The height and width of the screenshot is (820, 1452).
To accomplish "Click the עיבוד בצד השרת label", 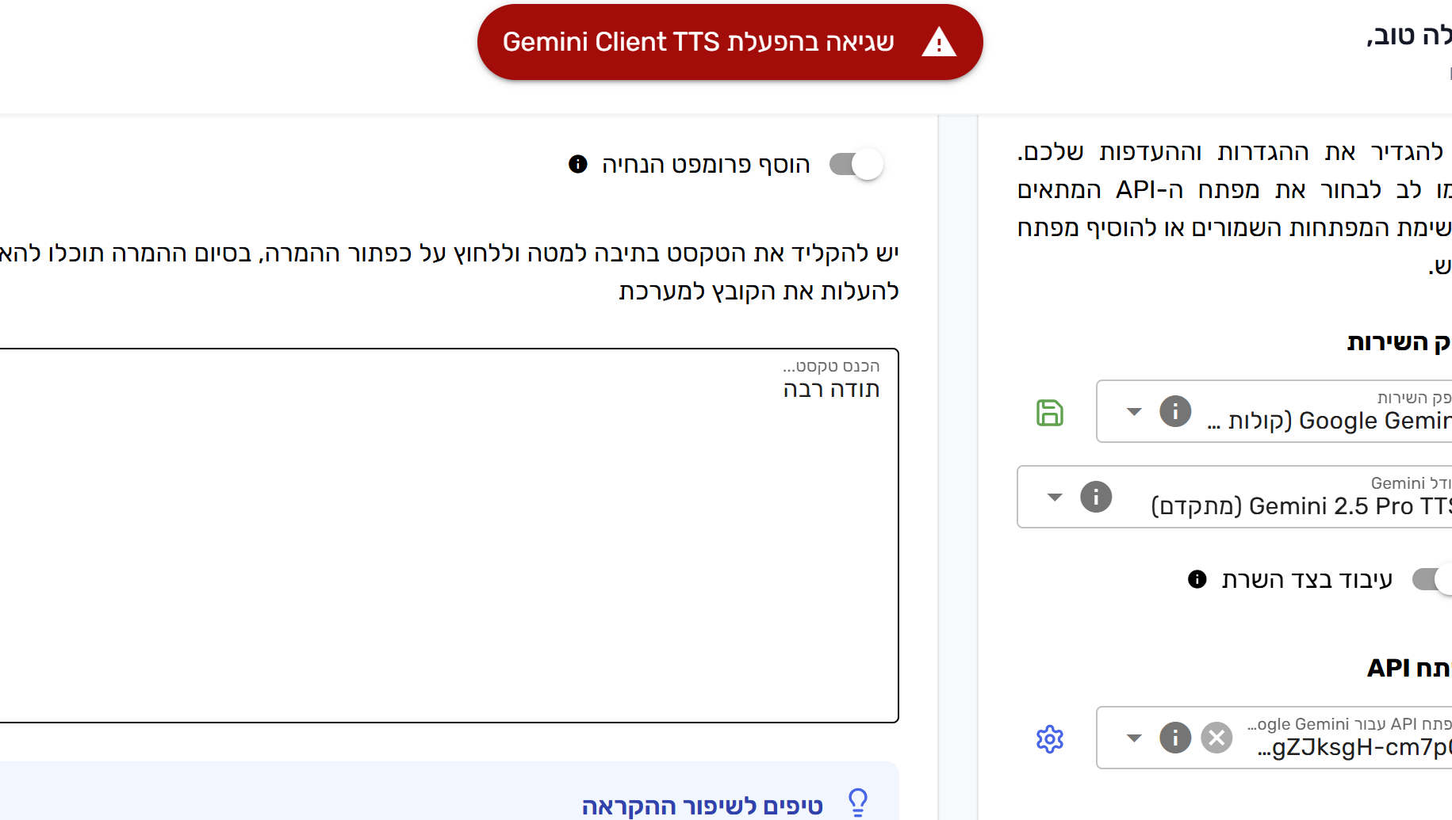I will [1307, 580].
